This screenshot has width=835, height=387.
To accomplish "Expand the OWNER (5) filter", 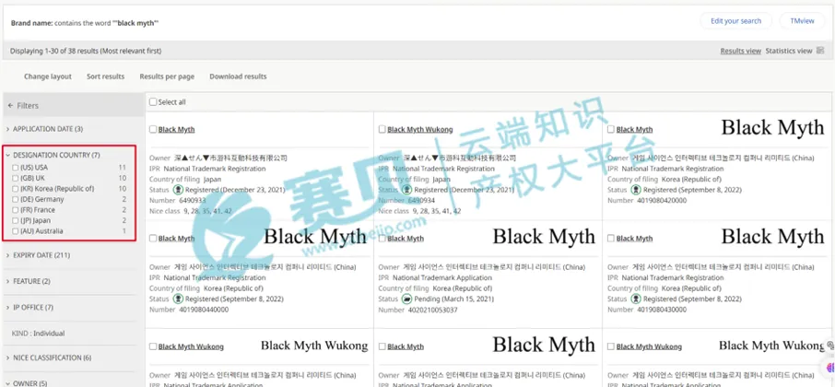I will click(27, 382).
